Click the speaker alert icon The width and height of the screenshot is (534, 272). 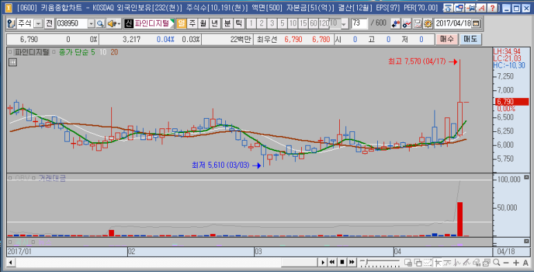pos(114,23)
